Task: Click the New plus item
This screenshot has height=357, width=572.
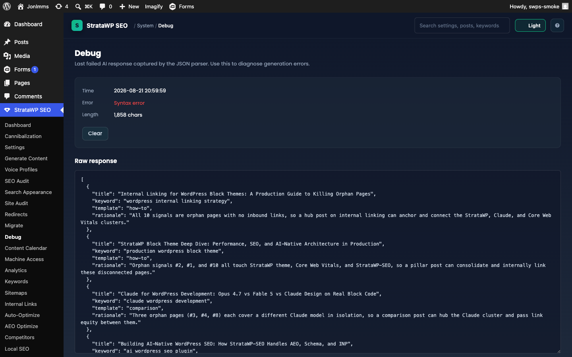Action: click(129, 6)
